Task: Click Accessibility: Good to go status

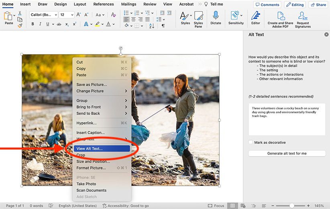Action: tap(125, 206)
